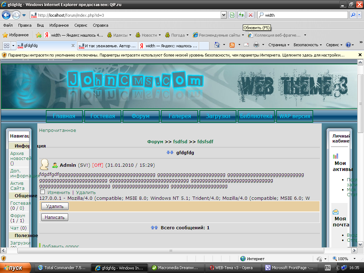Click the Избранное star favorites button
Image resolution: width=364 pixels, height=273 pixels.
[x=15, y=35]
